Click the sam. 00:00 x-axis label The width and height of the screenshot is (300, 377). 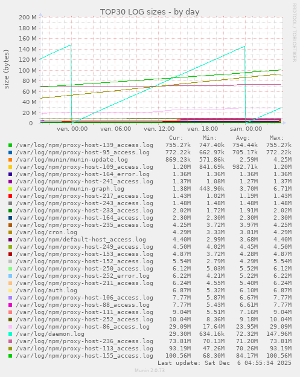(246, 129)
